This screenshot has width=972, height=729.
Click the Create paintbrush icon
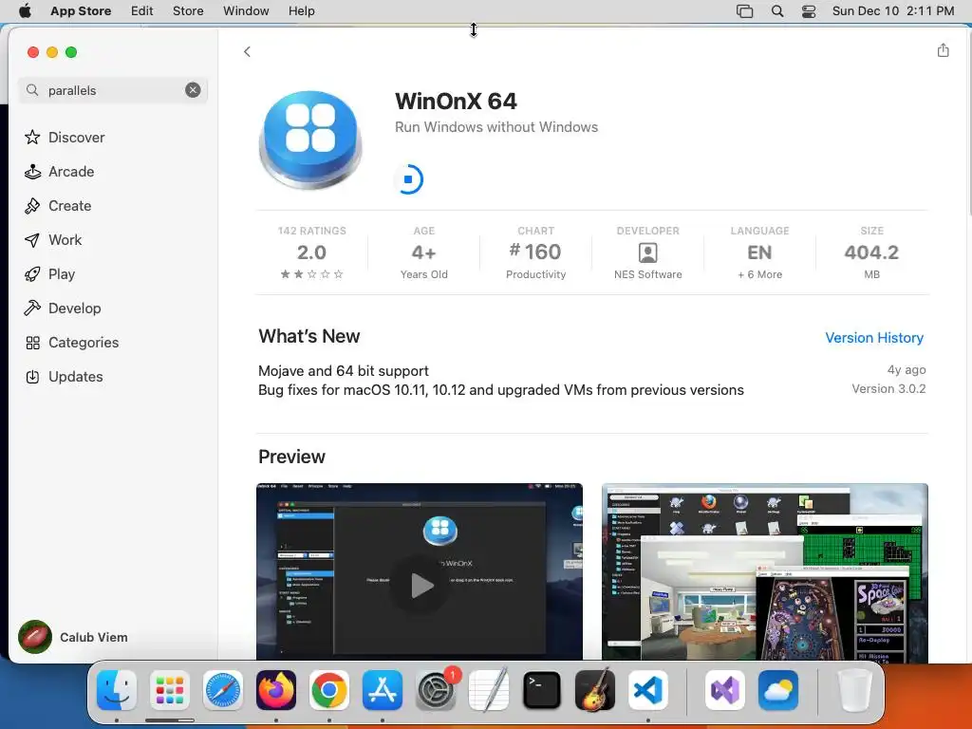32,205
